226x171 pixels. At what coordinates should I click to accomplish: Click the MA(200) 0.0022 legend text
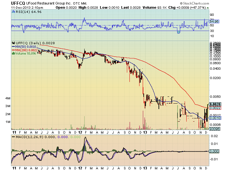click(26, 50)
